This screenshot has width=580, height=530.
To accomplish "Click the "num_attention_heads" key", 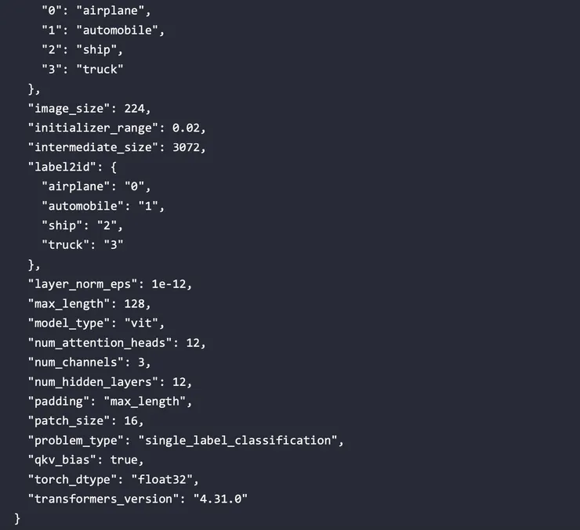I will (x=96, y=342).
